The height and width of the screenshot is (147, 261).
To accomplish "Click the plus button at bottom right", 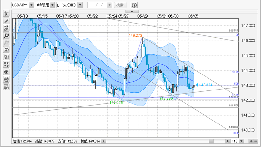I will (251, 141).
